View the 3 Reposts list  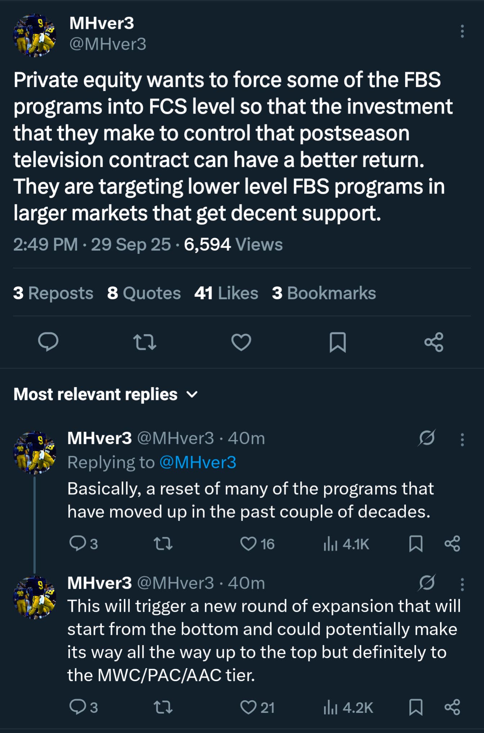point(53,293)
